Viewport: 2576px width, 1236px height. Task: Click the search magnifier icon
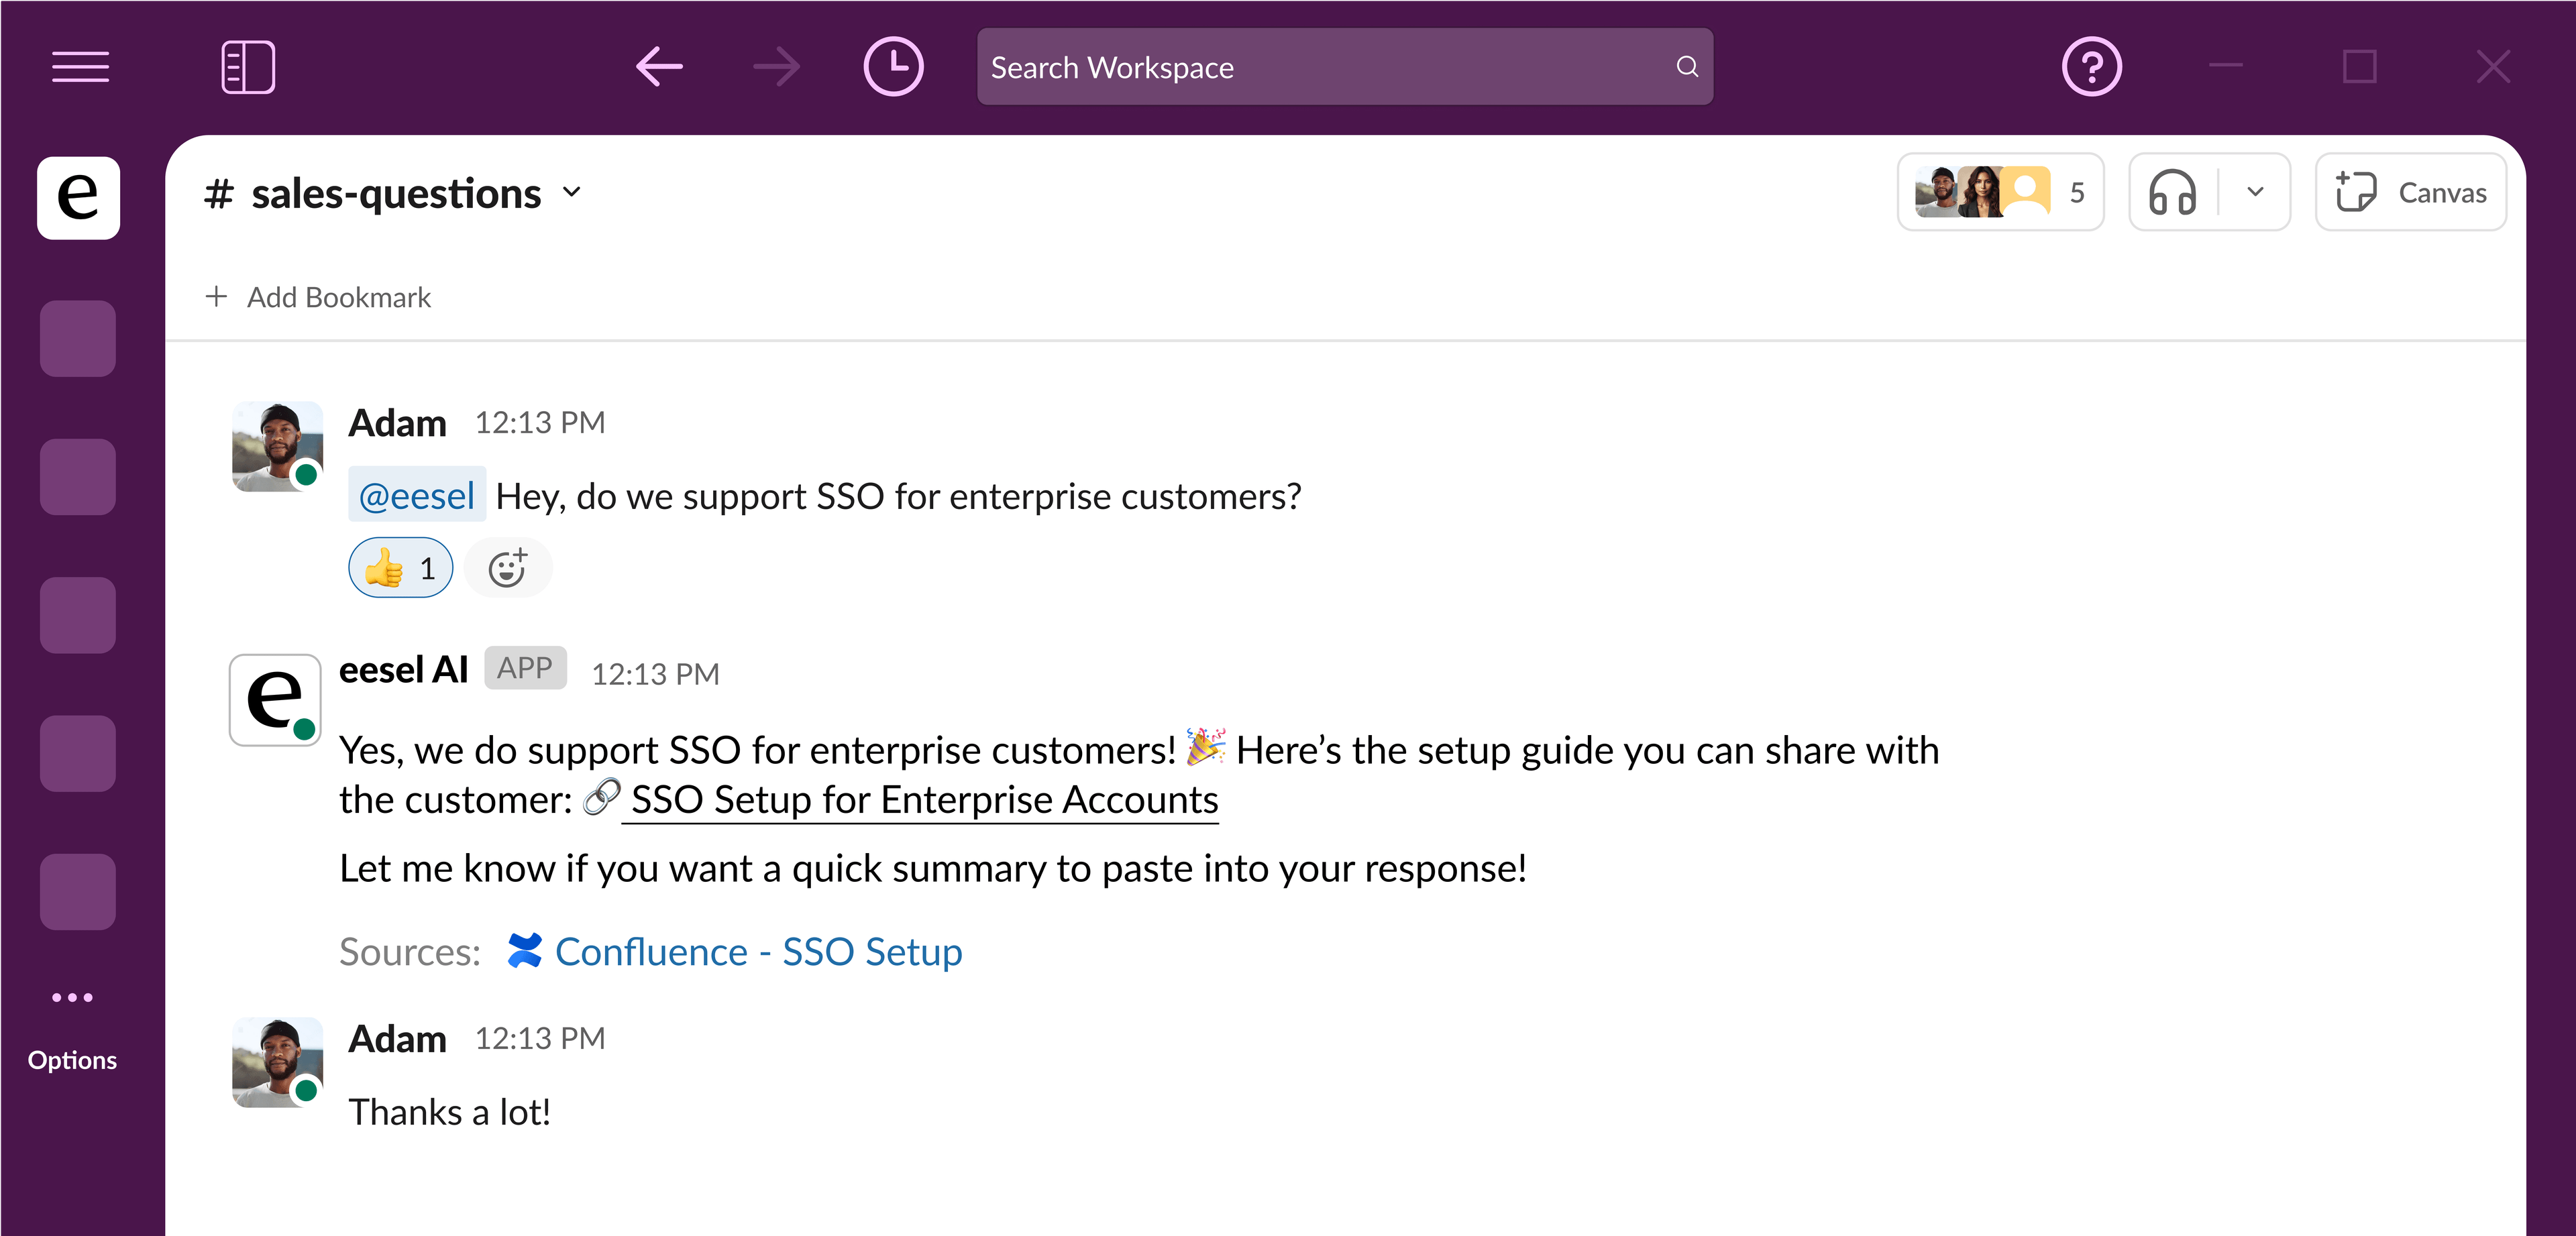(x=1687, y=67)
